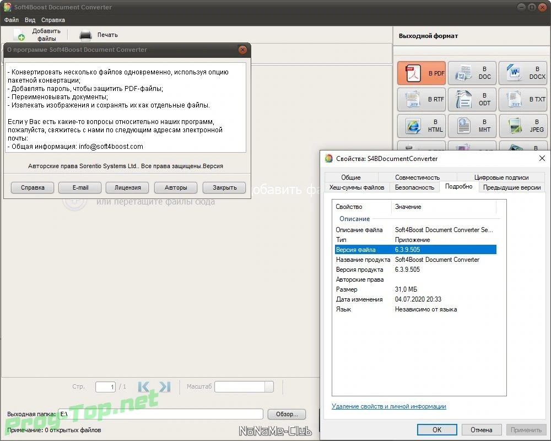Click the Печать toolbar label
The width and height of the screenshot is (551, 441).
coord(107,35)
